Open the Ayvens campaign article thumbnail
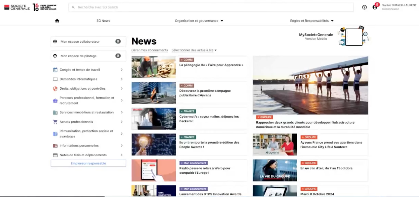 pos(154,93)
